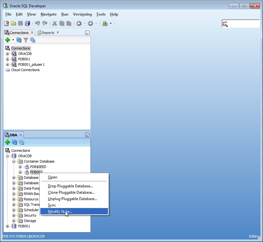
Task: Open the Versioning menu
Action: 82,14
